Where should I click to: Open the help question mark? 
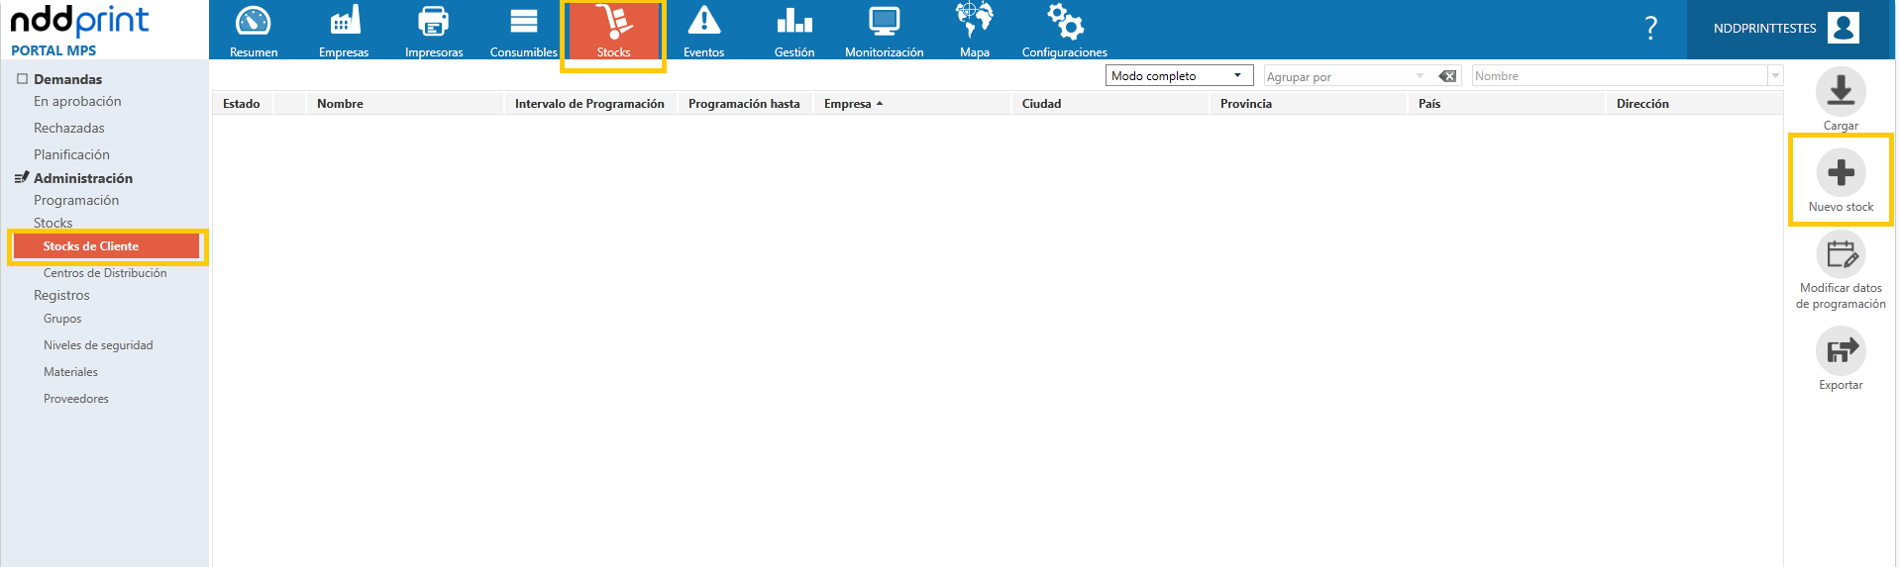pyautogui.click(x=1650, y=28)
